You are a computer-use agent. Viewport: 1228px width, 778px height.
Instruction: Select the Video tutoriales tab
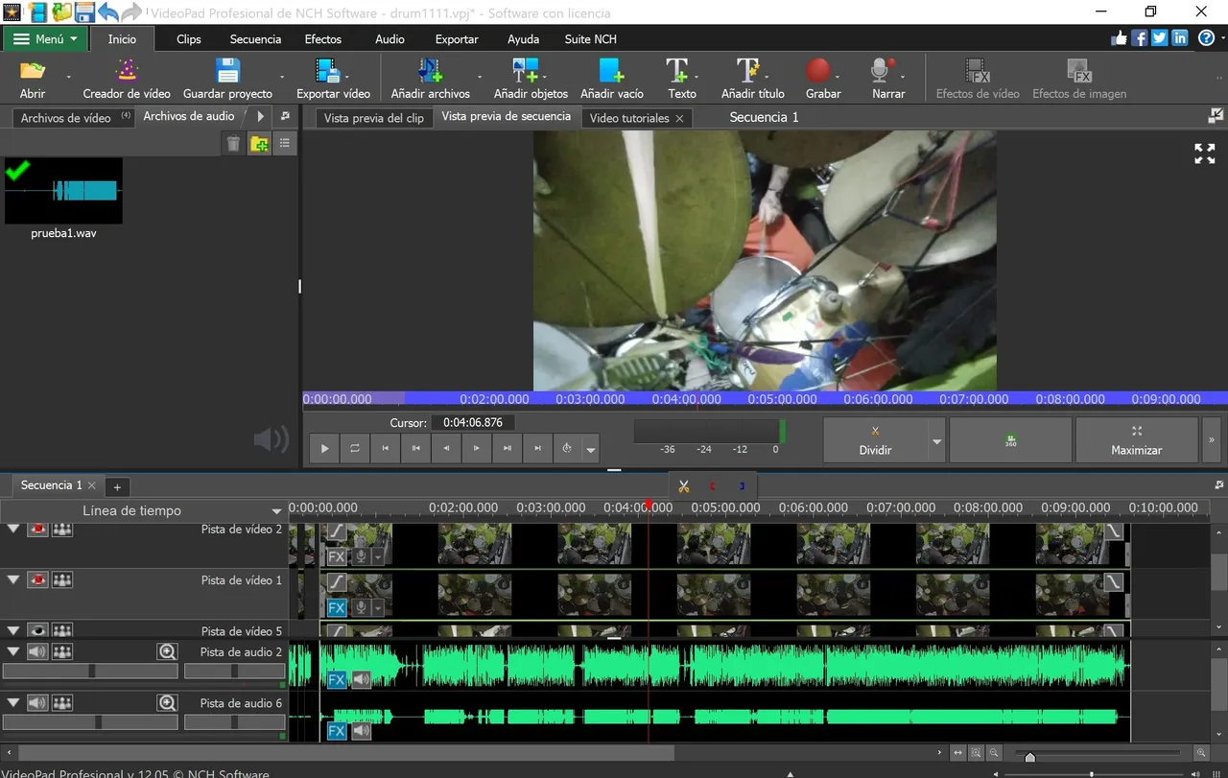(x=629, y=118)
